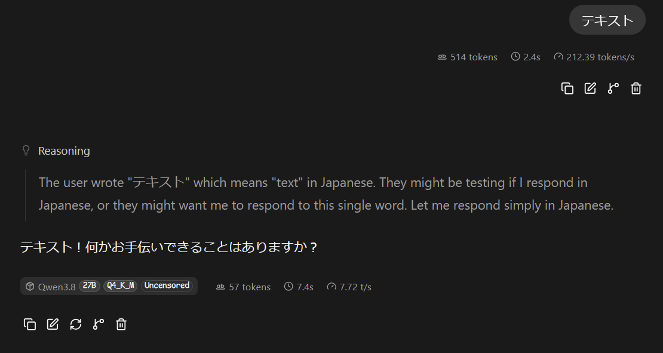
Task: Branch conversation from the user message
Action: click(x=613, y=88)
